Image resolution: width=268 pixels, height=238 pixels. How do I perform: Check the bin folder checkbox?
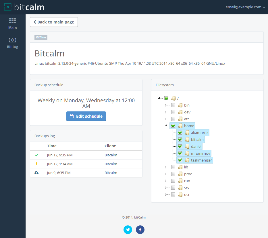[173, 105]
